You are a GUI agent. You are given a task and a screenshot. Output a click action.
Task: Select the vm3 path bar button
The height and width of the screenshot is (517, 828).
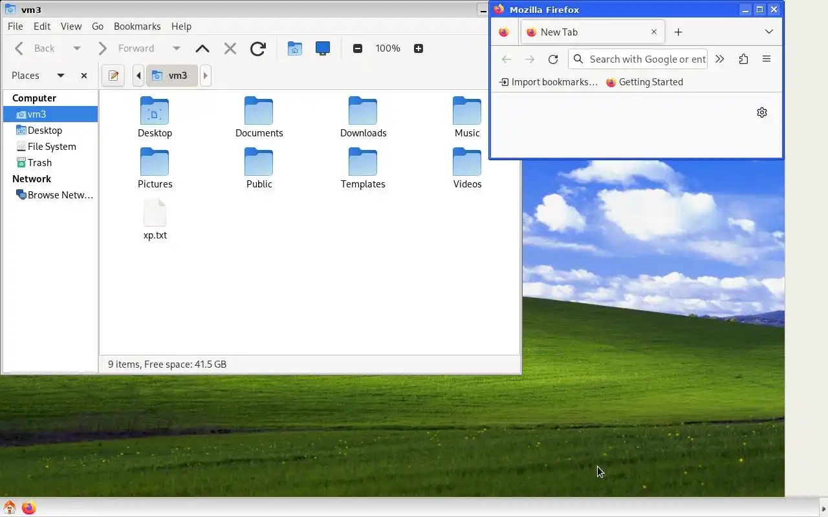tap(171, 76)
